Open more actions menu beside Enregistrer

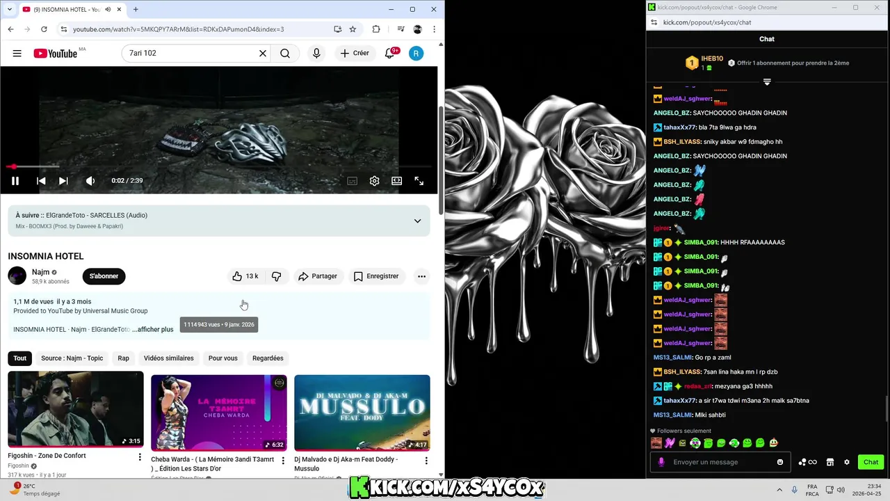(421, 276)
